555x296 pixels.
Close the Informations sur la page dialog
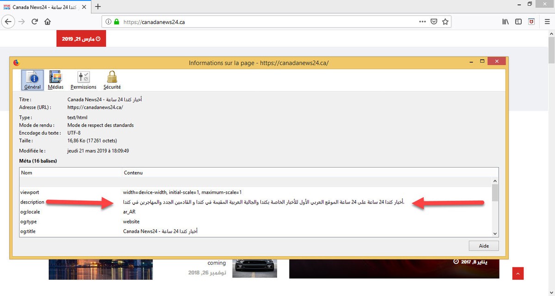click(496, 62)
